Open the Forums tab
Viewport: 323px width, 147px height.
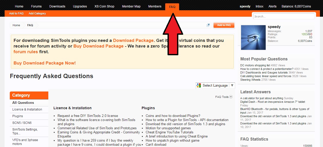pos(36,6)
